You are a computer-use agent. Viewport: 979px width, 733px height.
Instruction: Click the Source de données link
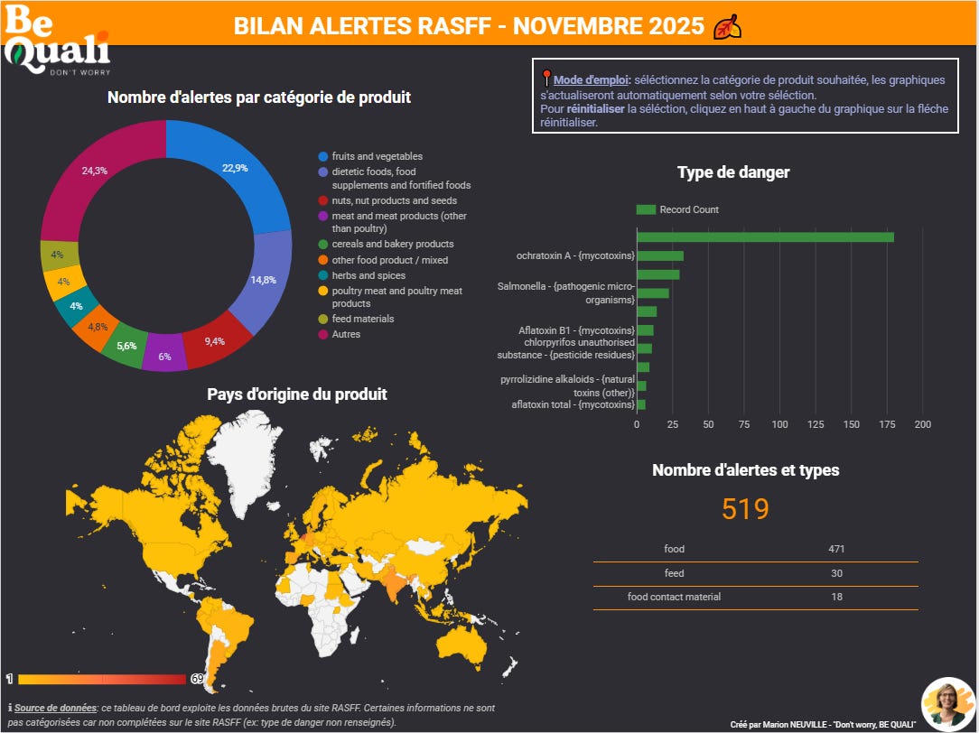tap(56, 708)
